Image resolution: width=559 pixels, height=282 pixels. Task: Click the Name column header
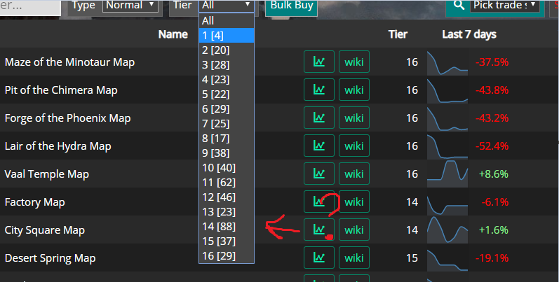pos(173,34)
